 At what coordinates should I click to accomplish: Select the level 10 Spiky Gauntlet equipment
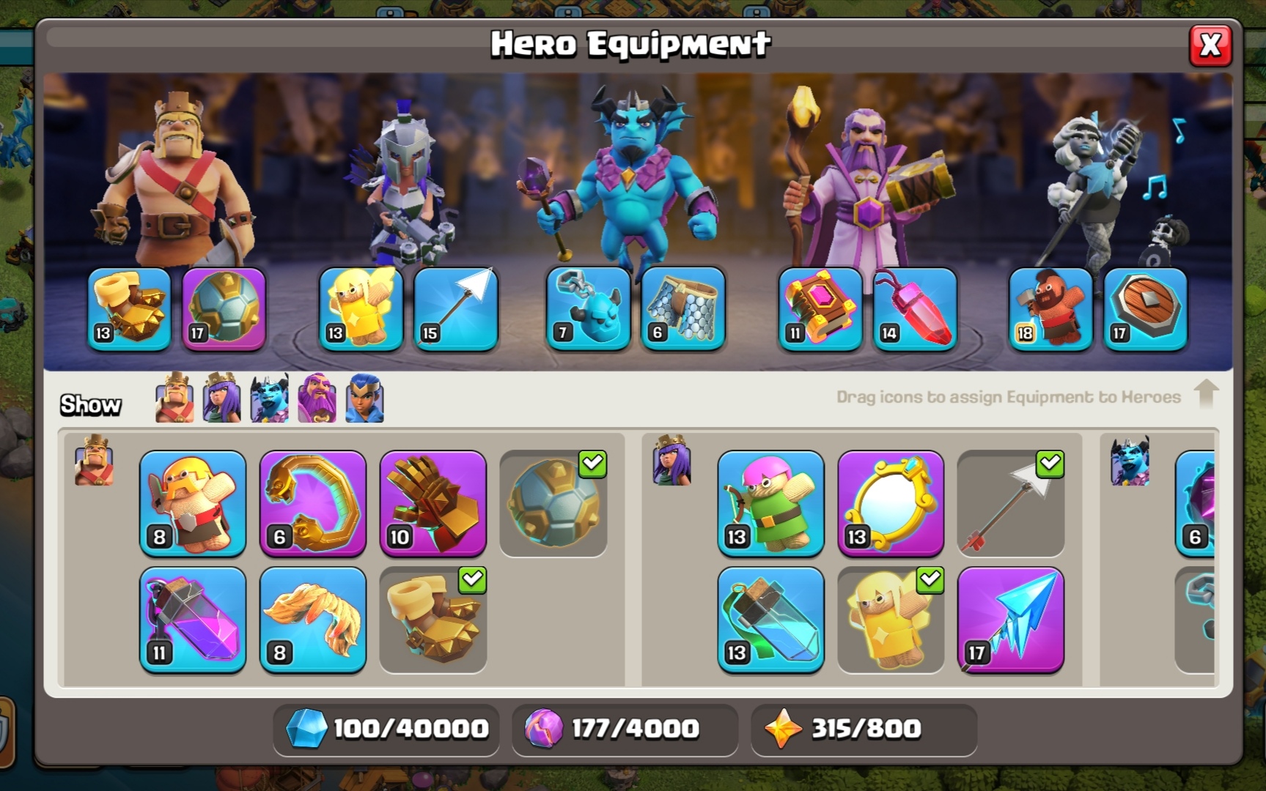click(x=433, y=504)
